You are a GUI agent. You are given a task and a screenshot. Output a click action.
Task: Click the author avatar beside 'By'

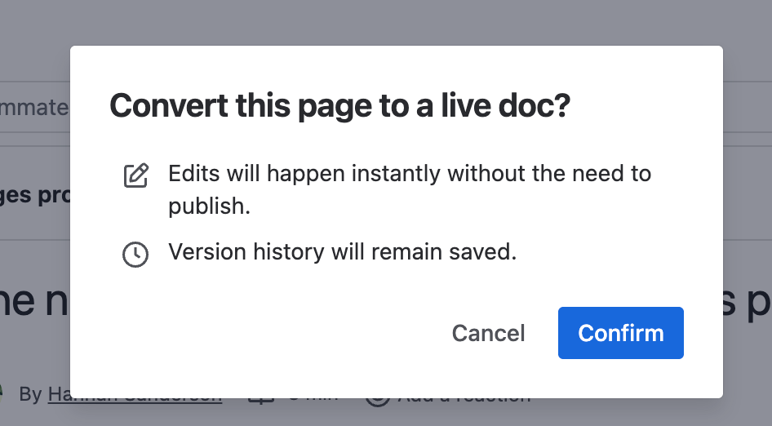coord(2,394)
